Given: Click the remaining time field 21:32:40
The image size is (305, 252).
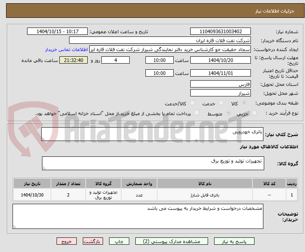Looking at the screenshot, I should pyautogui.click(x=74, y=60).
